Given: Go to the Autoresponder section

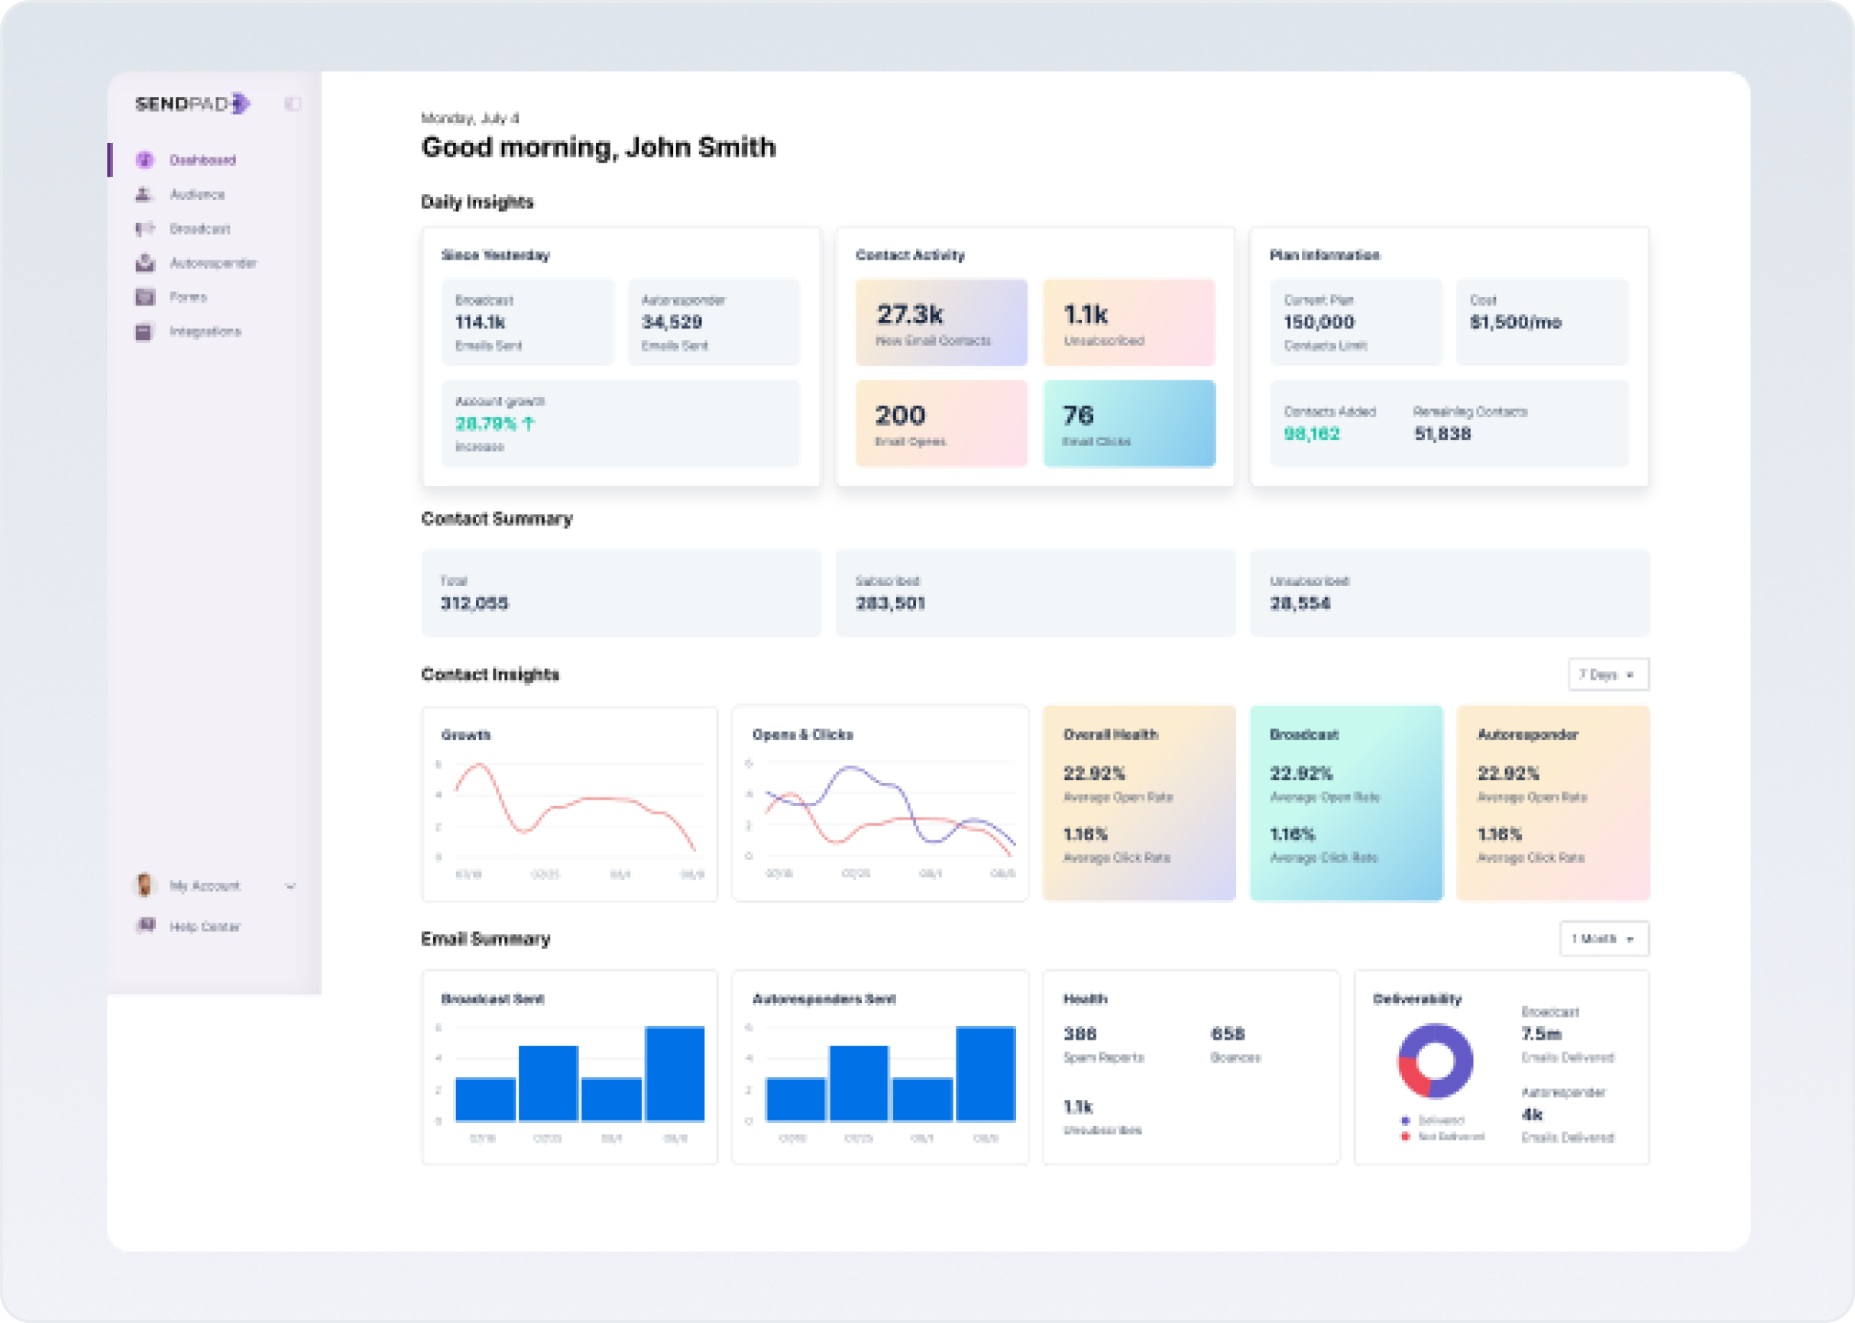Looking at the screenshot, I should [x=212, y=262].
